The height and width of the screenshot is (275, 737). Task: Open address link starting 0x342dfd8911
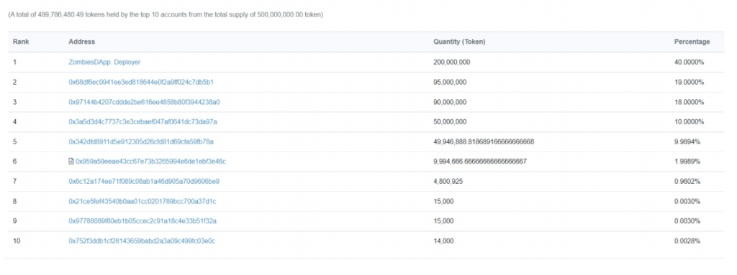tap(141, 141)
